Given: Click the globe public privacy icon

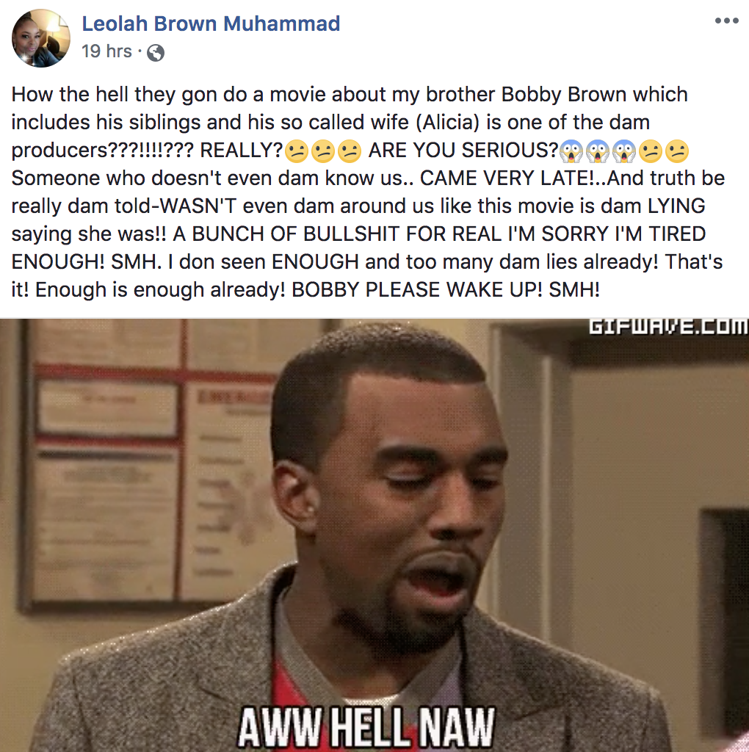Looking at the screenshot, I should point(156,53).
